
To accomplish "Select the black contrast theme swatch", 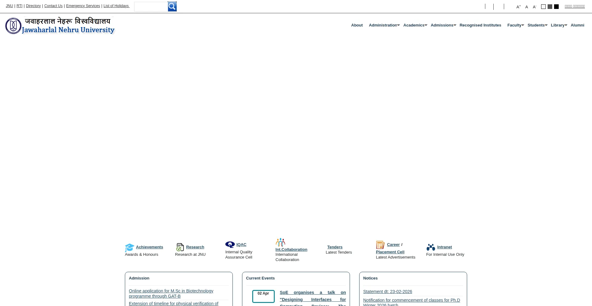I will pyautogui.click(x=556, y=6).
